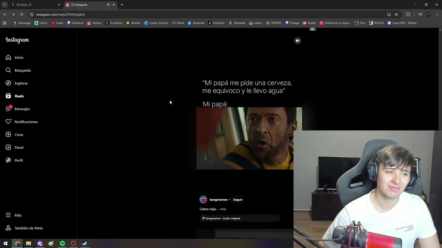
Task: Click Crear plus icon in sidebar
Action: tap(8, 135)
